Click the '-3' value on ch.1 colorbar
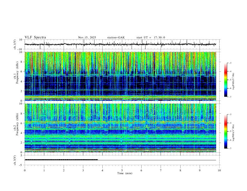The width and height of the screenshot is (247, 191). [x=230, y=63]
